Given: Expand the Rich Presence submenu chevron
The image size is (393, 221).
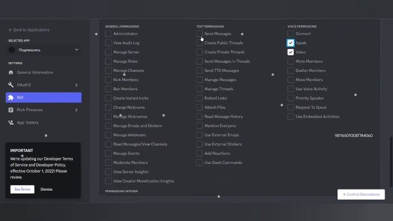Looking at the screenshot, I should pos(76,110).
